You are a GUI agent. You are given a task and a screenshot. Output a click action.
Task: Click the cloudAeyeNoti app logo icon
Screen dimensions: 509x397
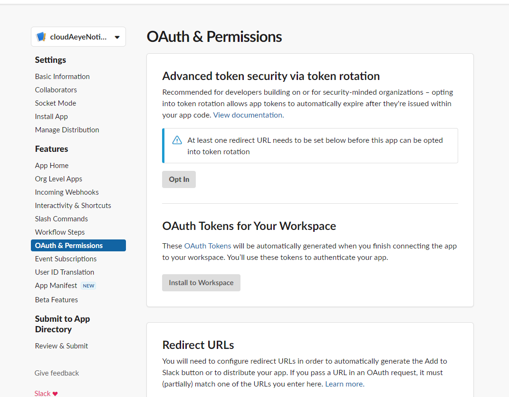pyautogui.click(x=41, y=37)
